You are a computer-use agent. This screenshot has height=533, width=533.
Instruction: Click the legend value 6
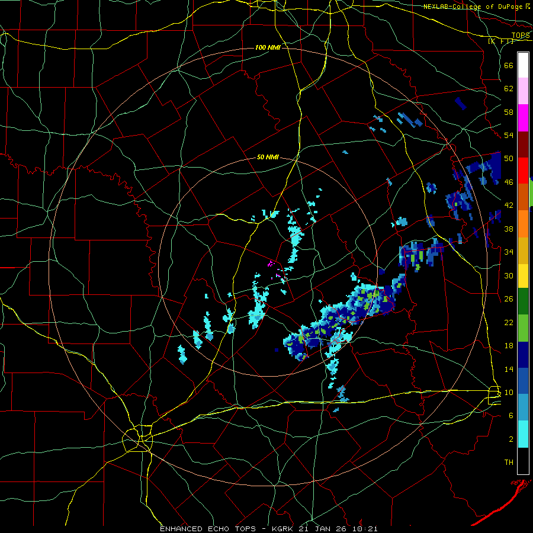pyautogui.click(x=511, y=415)
